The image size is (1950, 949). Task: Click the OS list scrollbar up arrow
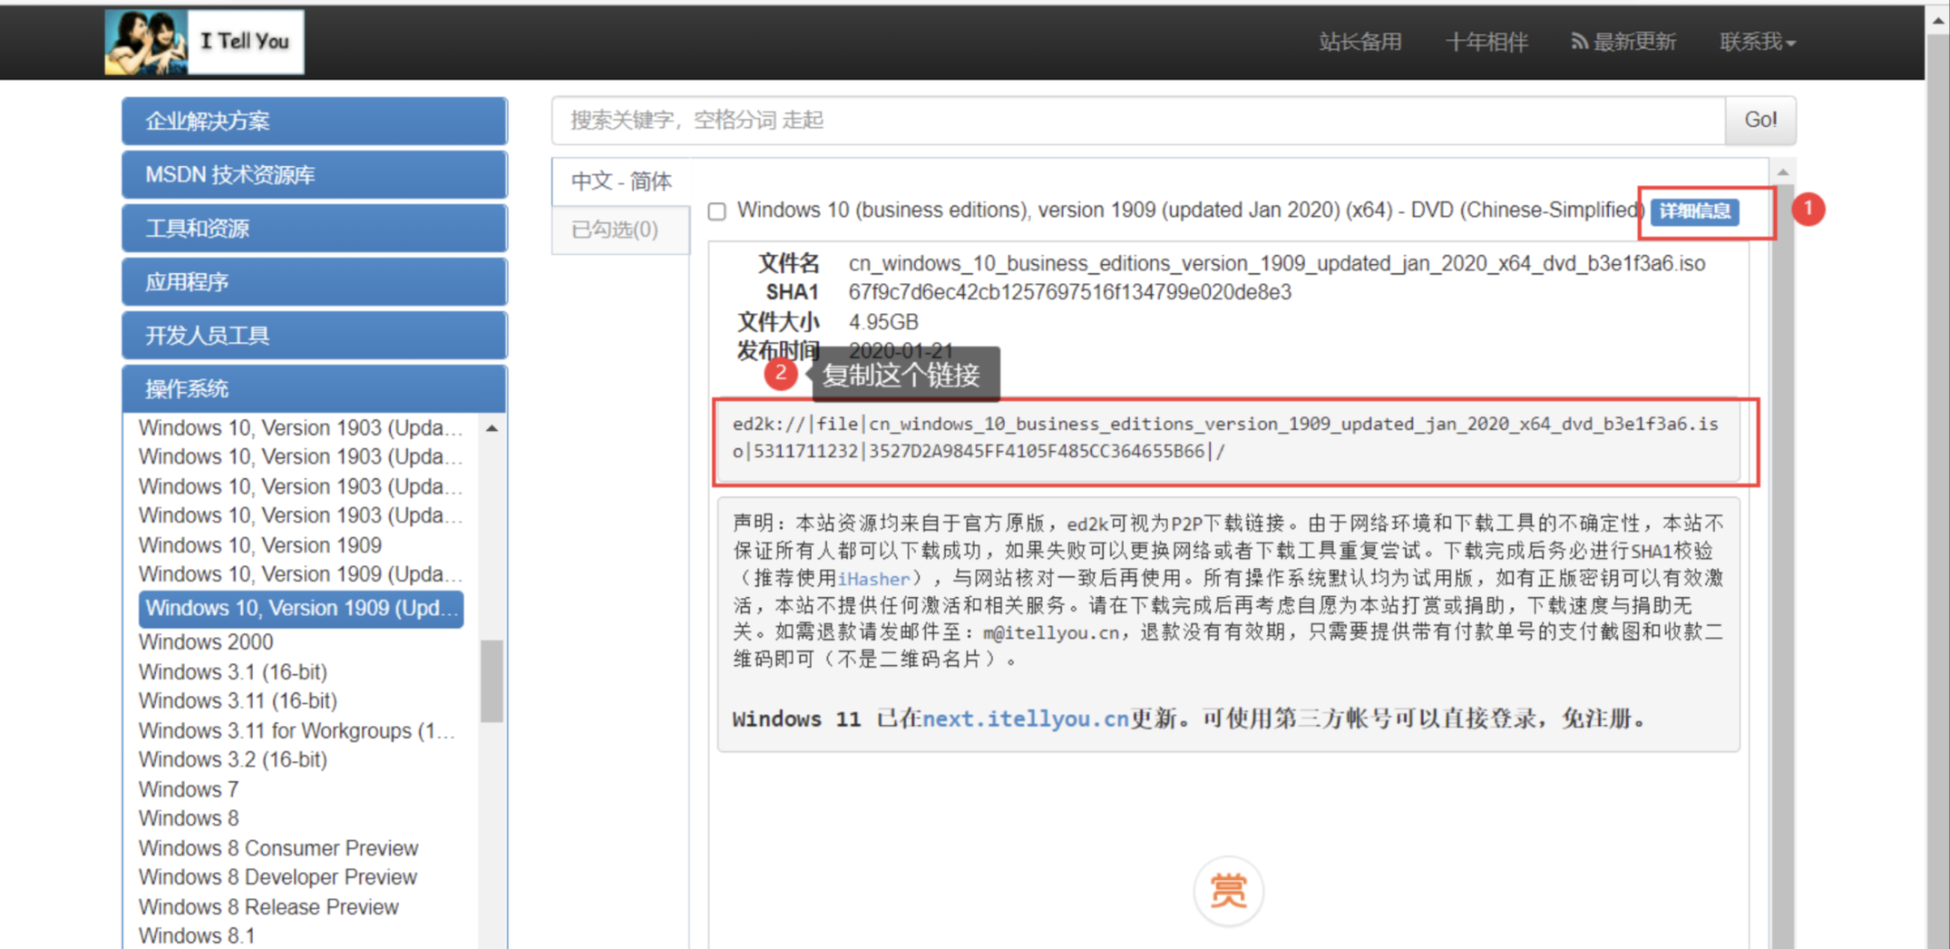tap(492, 428)
